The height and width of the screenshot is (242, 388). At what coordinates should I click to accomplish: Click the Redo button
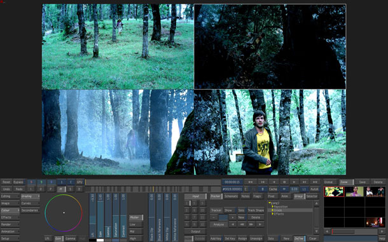19,189
